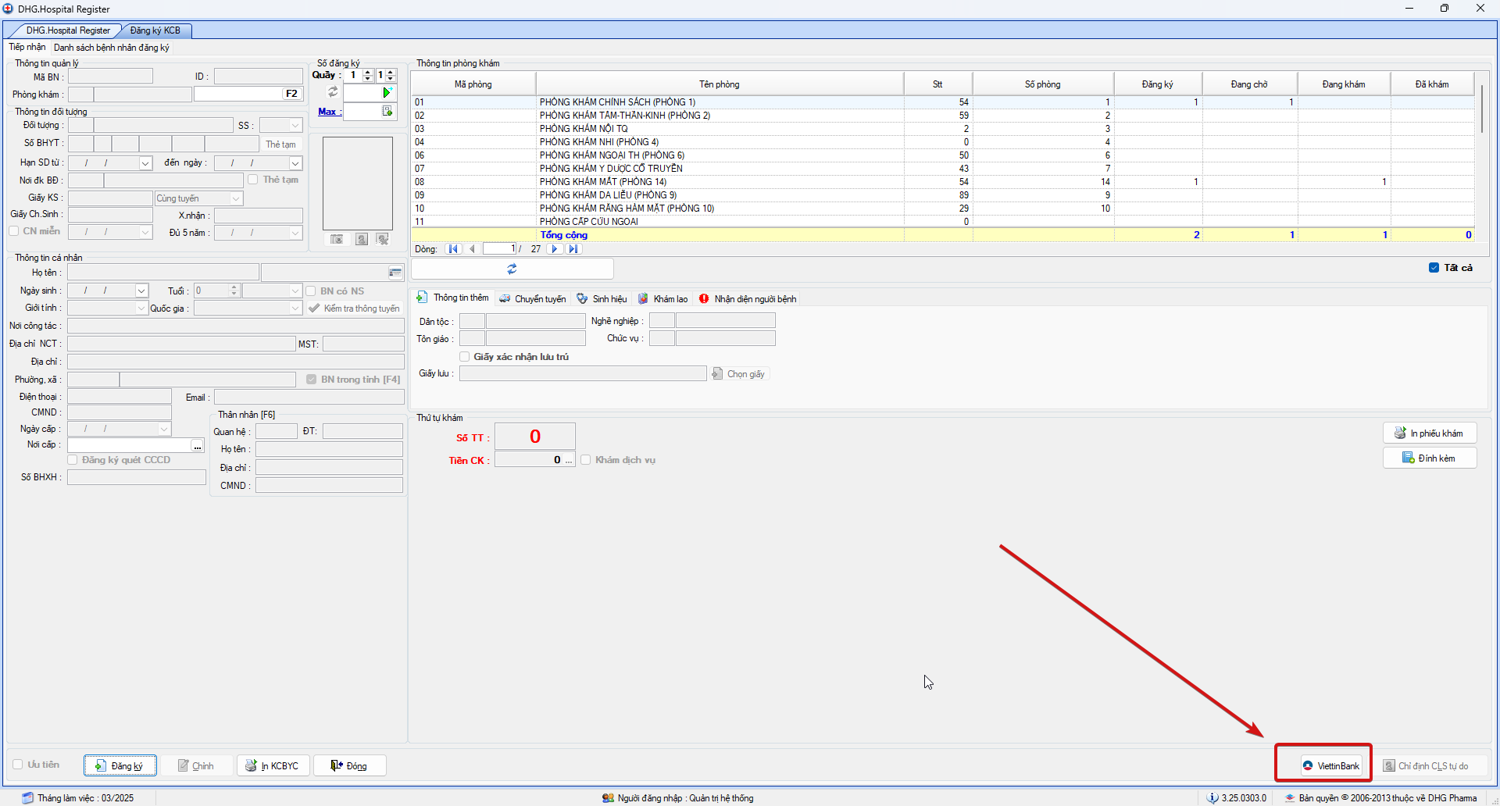Go to next record in room list navigator
The width and height of the screenshot is (1500, 806).
click(x=555, y=249)
